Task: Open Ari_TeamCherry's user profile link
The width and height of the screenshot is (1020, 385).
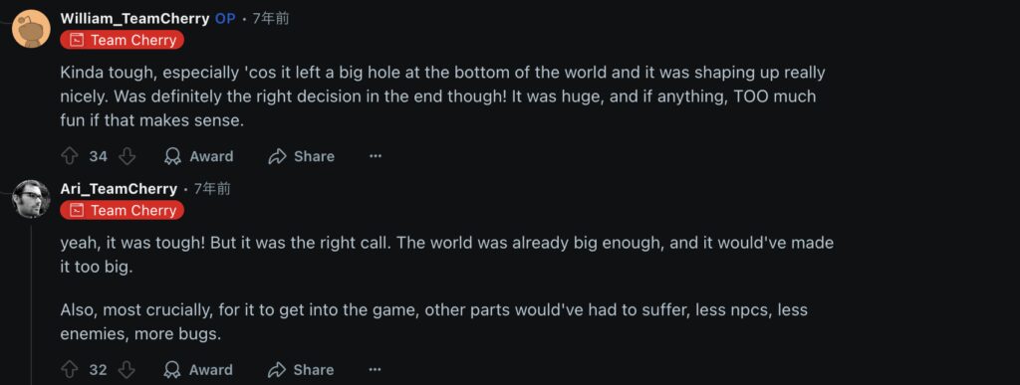Action: coord(119,189)
